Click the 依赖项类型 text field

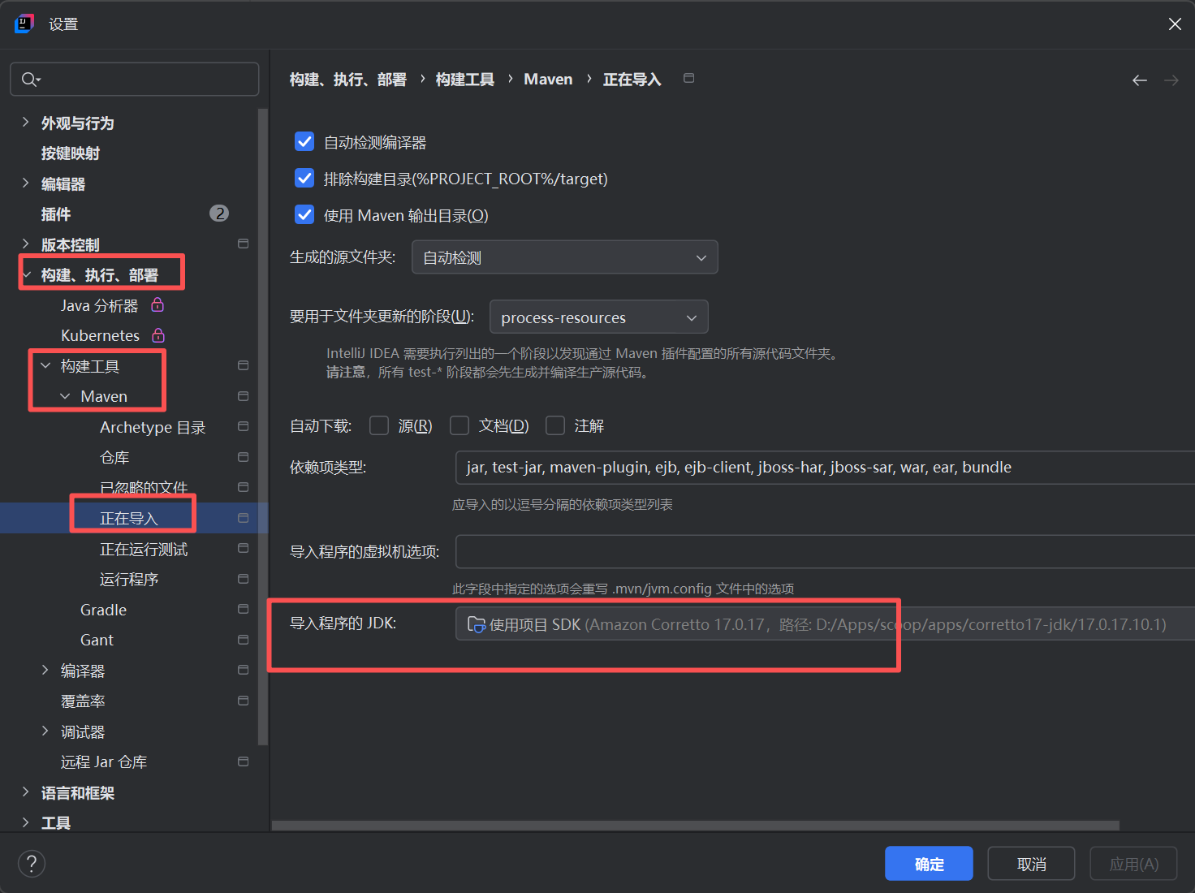[x=825, y=468]
